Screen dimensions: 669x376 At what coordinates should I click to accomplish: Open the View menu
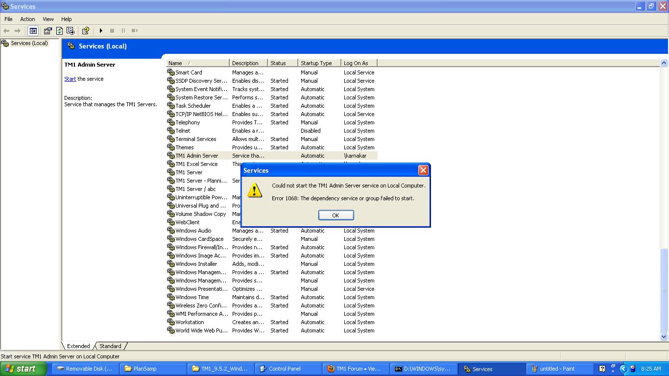48,19
